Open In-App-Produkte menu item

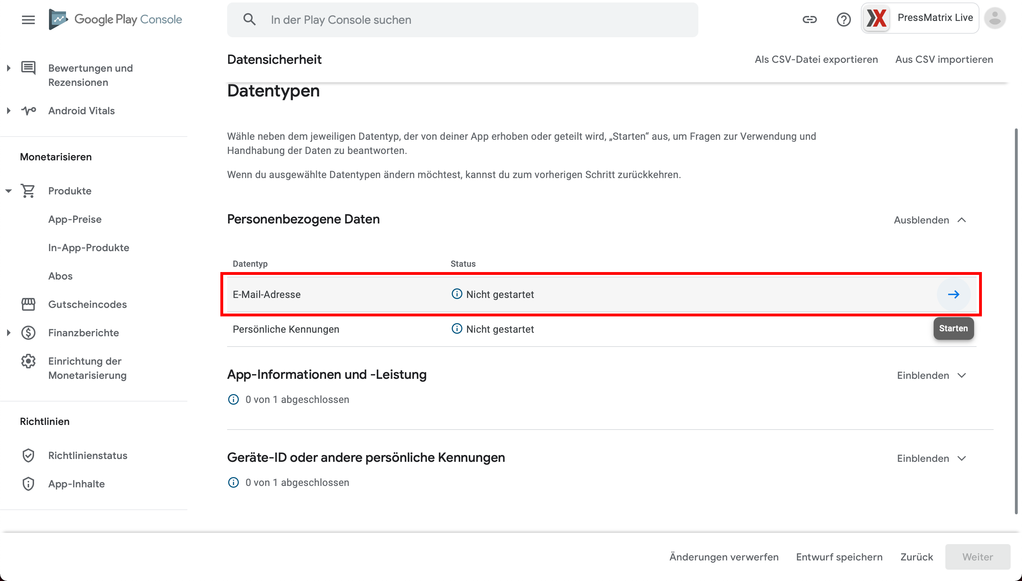[89, 248]
